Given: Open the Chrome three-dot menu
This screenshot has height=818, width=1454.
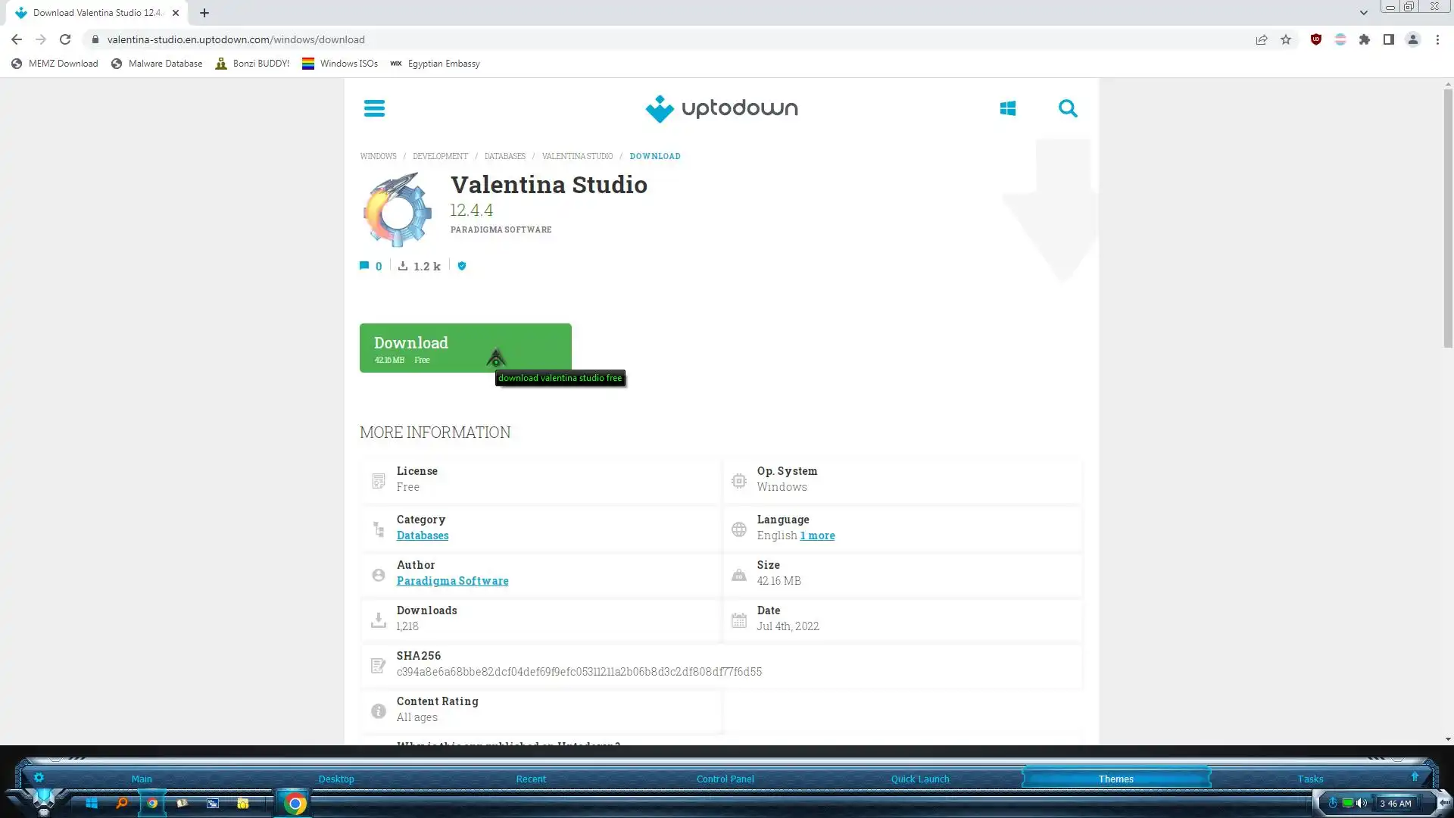Looking at the screenshot, I should (1437, 39).
